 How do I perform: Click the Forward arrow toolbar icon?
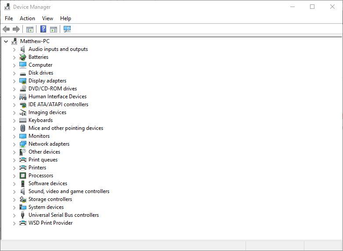(x=16, y=29)
